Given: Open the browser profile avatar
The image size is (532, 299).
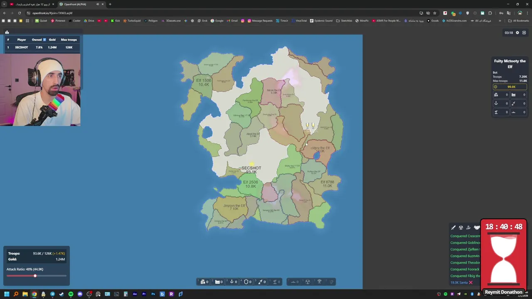Looking at the screenshot, I should (x=520, y=13).
